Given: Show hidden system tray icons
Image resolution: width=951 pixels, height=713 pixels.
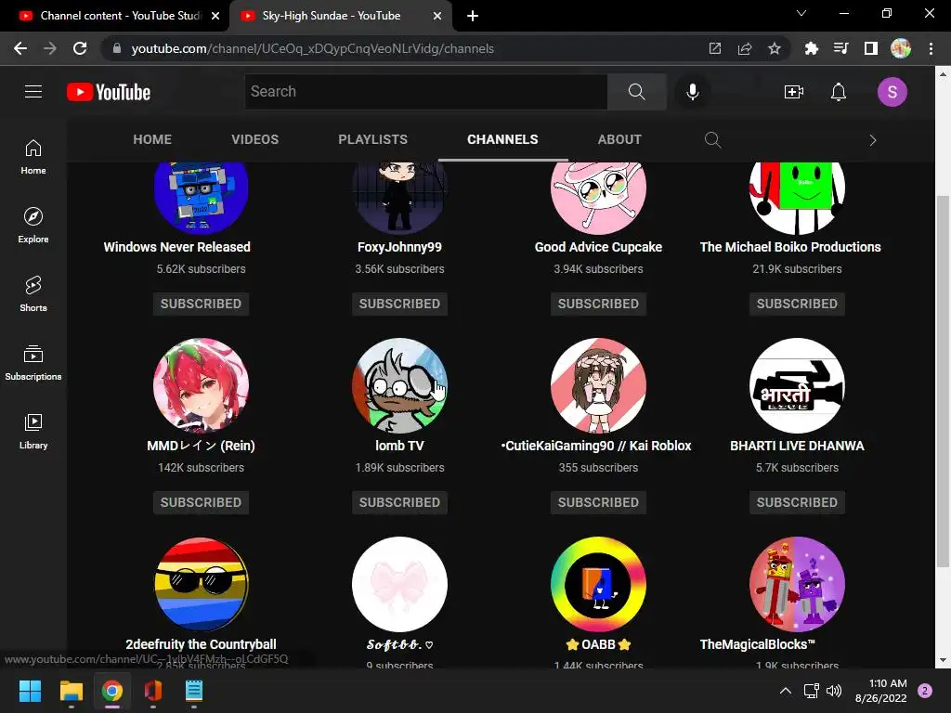Looking at the screenshot, I should [786, 691].
